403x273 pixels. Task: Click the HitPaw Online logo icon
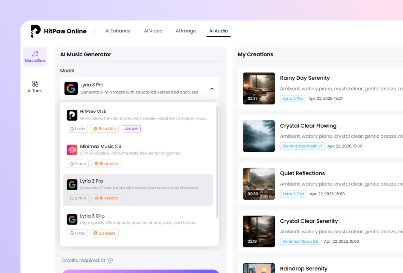tap(35, 31)
